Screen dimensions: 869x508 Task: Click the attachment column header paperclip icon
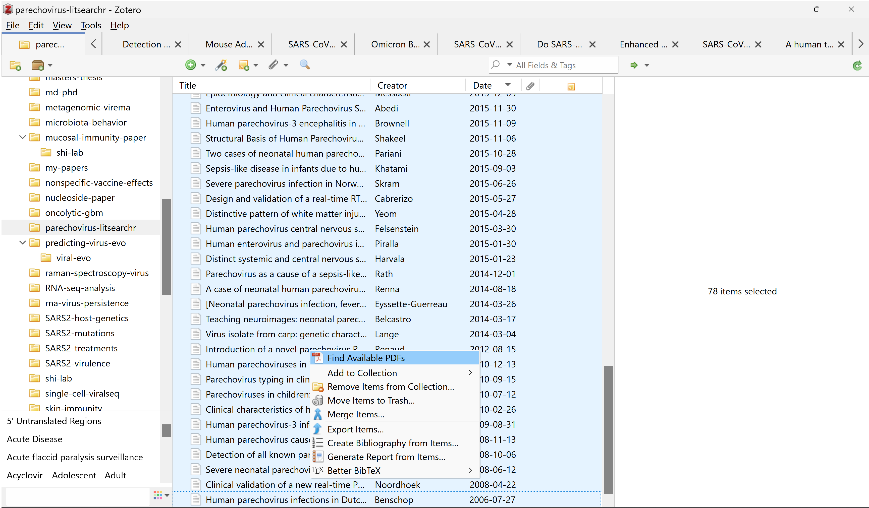[x=530, y=86]
